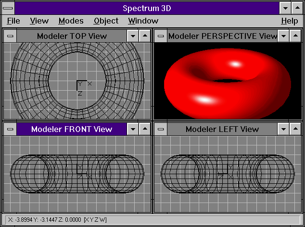Click the XYZW indicator in the status bar
Screen dimensions: 305x227
tap(95, 220)
